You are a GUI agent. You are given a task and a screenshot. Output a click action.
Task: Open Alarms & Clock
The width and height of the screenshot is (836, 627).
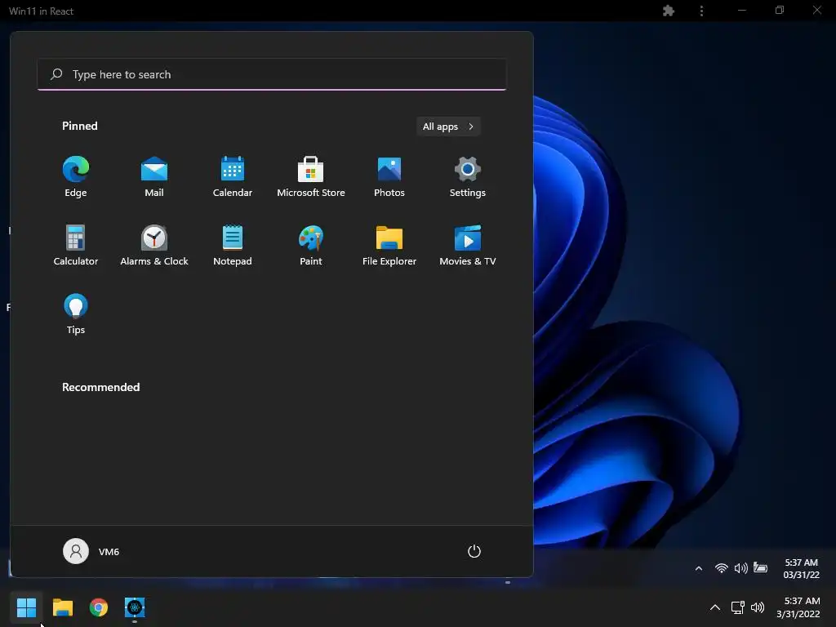pyautogui.click(x=154, y=245)
